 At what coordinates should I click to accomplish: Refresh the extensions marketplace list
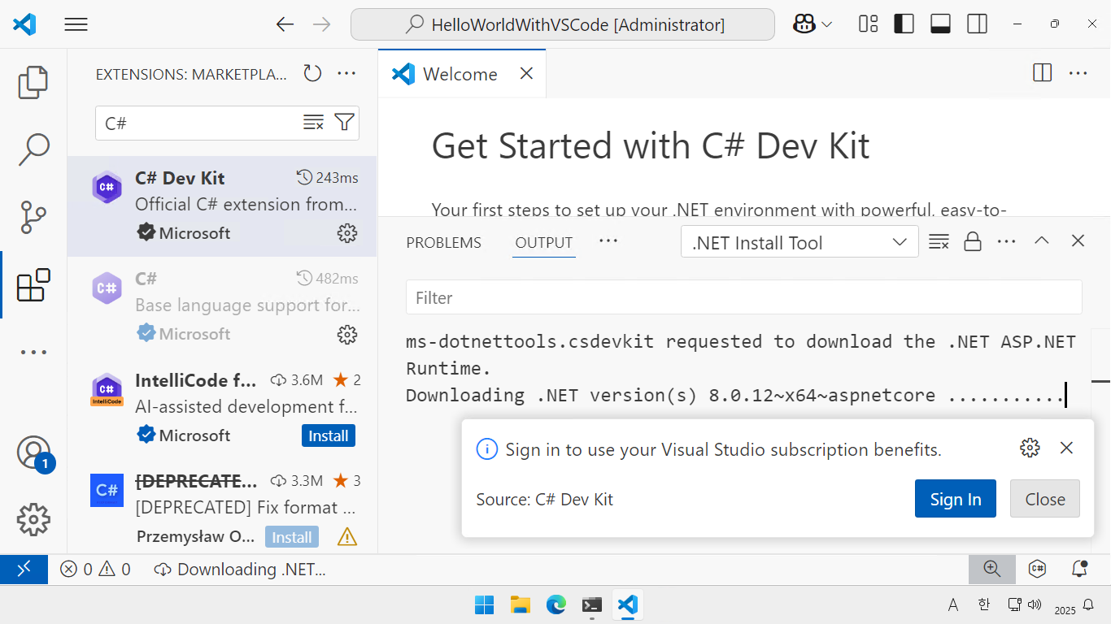coord(312,72)
